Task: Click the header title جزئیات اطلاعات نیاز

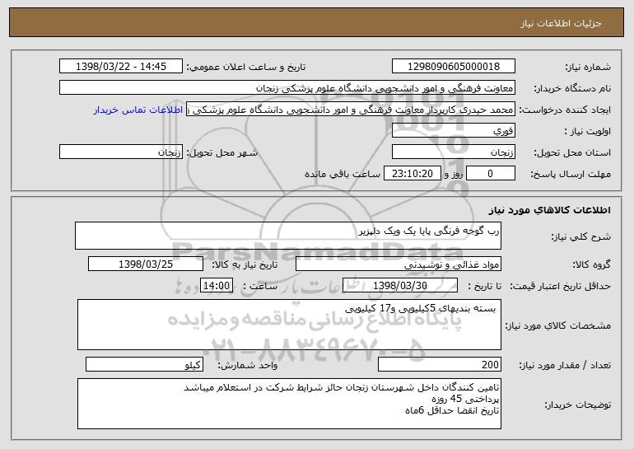Action: pos(561,23)
